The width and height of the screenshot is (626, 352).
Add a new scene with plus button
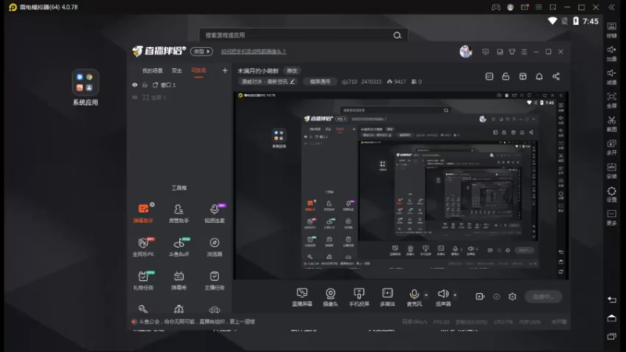[x=225, y=70]
